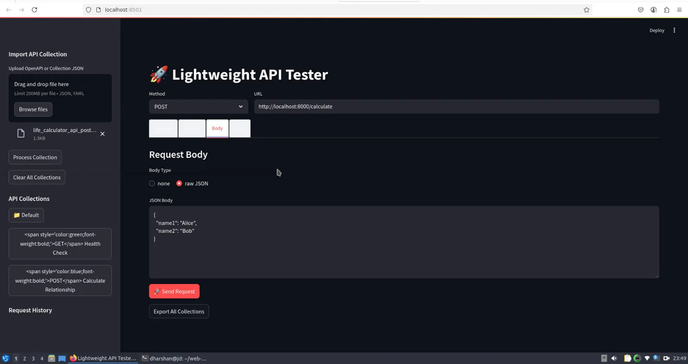
Task: Open the Firefox hamburger menu
Action: tap(679, 10)
